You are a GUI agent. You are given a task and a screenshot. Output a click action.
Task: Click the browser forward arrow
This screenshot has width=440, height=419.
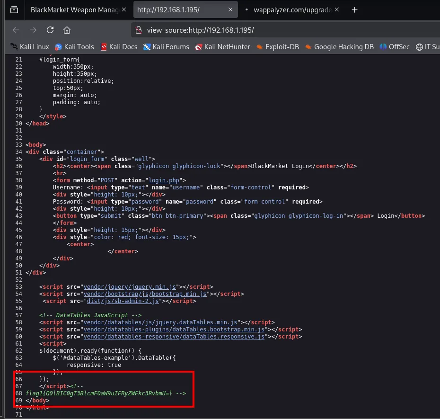coord(33,30)
